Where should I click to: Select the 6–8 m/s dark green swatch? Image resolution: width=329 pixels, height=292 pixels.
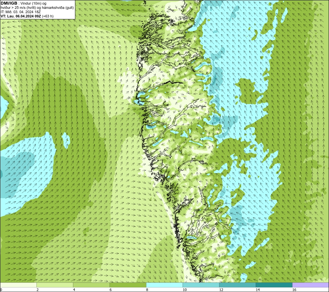[x=128, y=285]
